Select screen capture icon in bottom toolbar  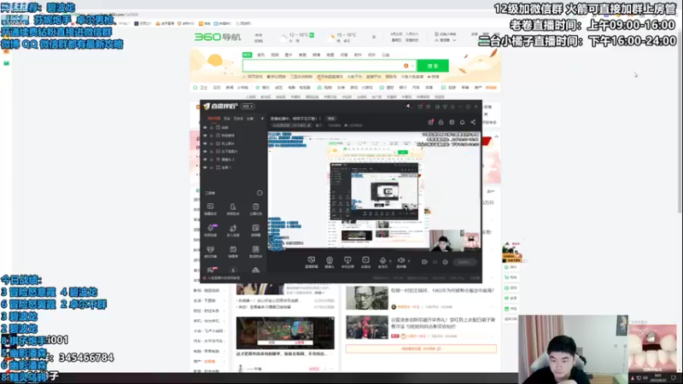pos(311,262)
